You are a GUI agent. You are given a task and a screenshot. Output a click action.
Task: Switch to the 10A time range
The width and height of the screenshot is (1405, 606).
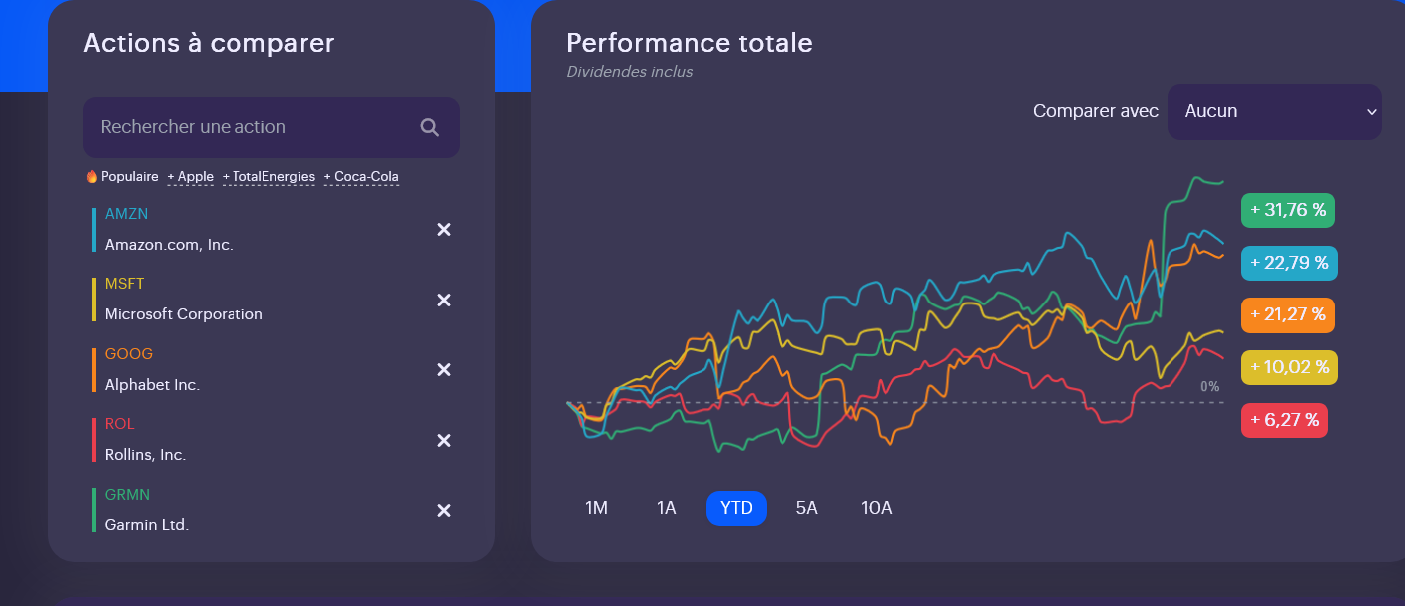click(876, 508)
